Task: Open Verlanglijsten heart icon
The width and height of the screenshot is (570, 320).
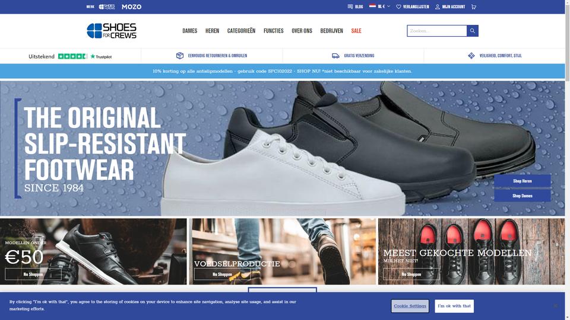Action: [x=398, y=7]
